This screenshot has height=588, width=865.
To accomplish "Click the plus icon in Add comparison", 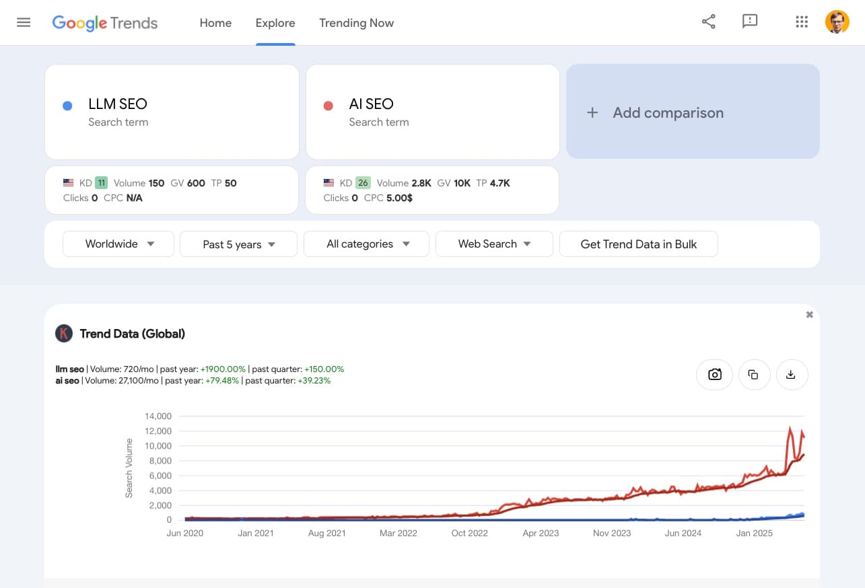I will coord(592,112).
